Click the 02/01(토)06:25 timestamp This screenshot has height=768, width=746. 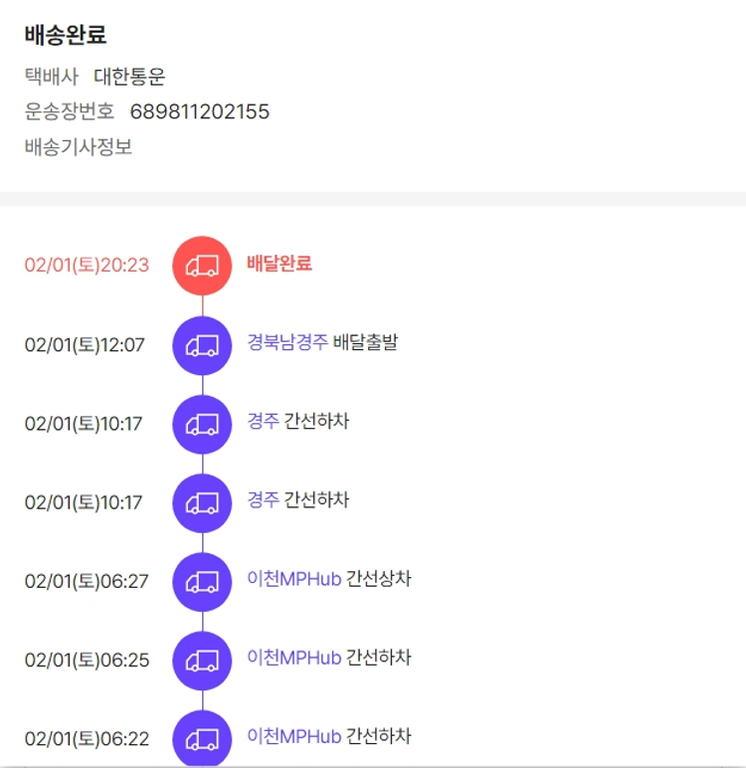pos(87,660)
